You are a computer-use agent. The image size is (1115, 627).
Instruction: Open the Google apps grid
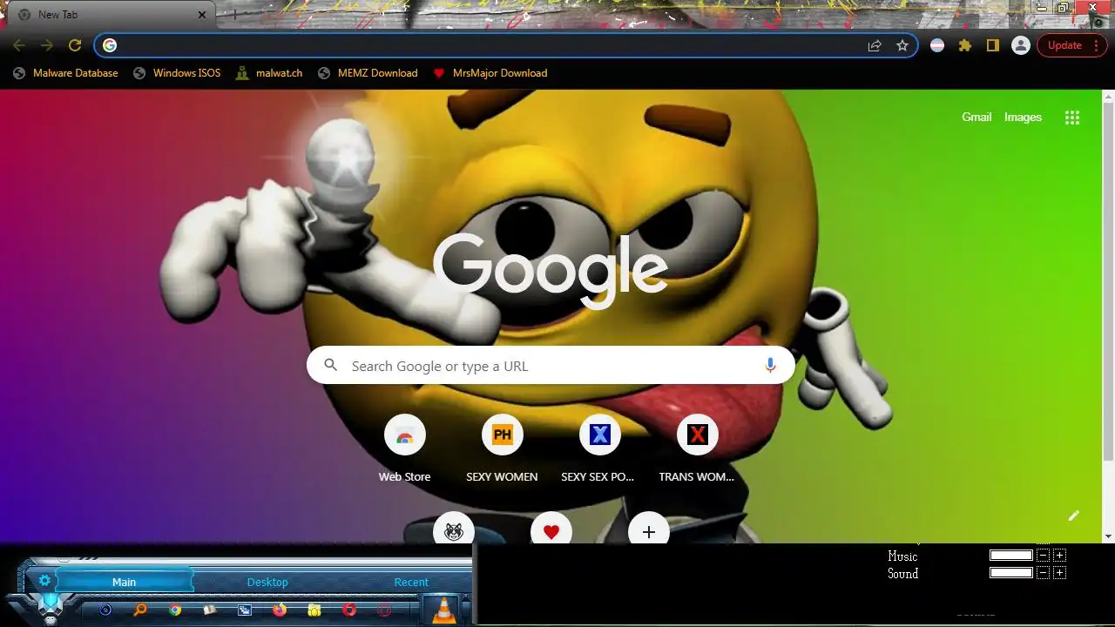[1072, 118]
